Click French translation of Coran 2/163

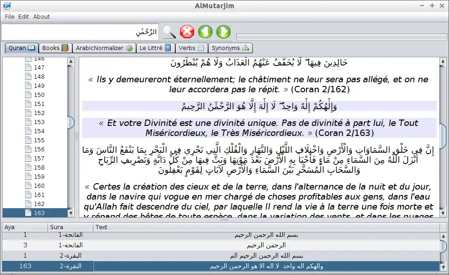coord(259,128)
